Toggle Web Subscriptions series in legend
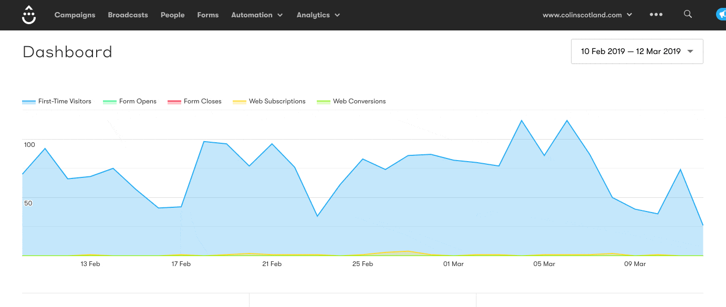The height and width of the screenshot is (307, 726). click(x=269, y=101)
